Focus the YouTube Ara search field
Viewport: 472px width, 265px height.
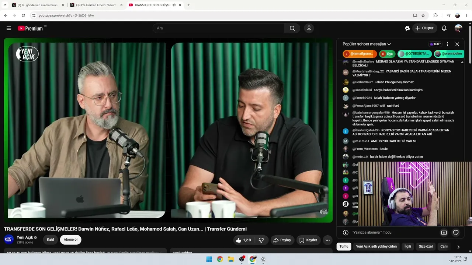pos(219,28)
